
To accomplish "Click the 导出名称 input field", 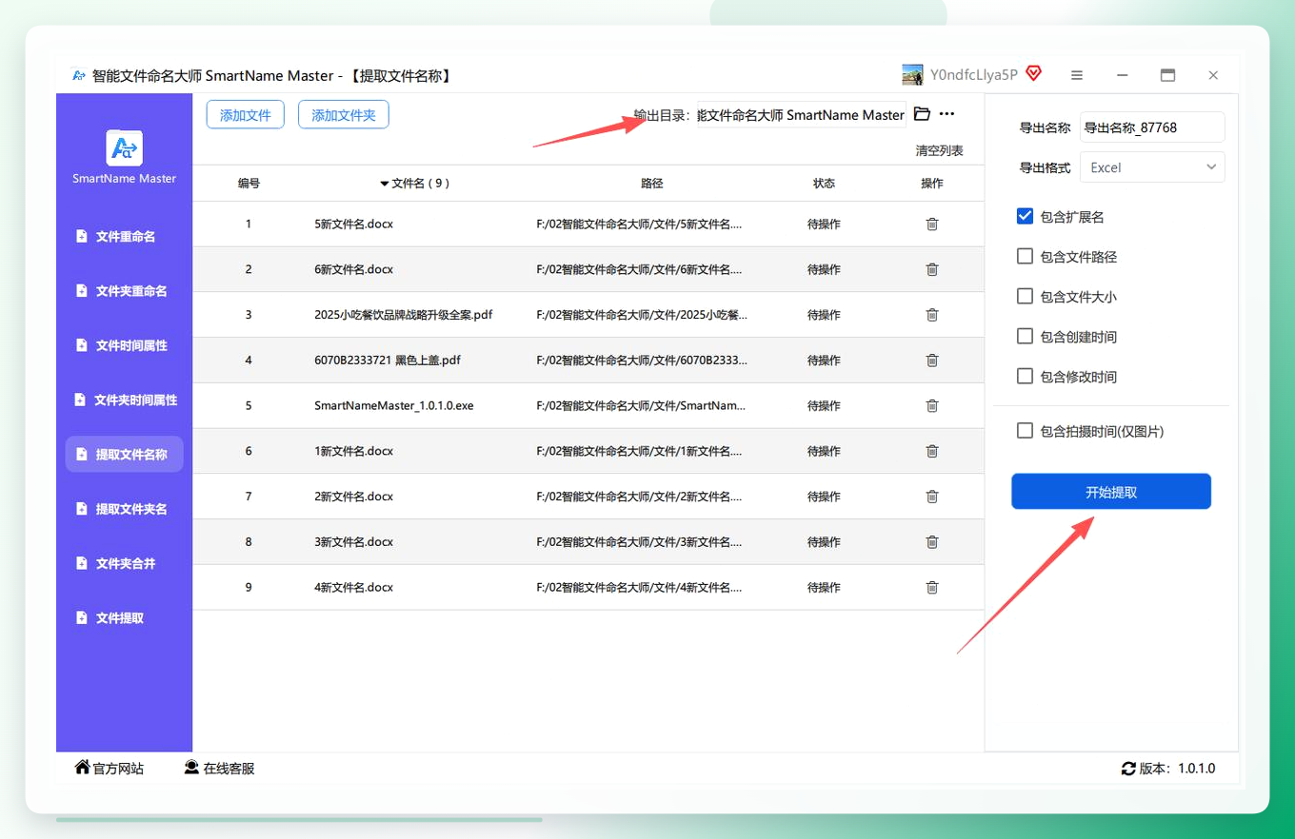I will [1152, 127].
